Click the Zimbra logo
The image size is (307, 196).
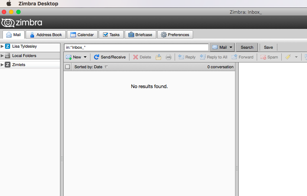coord(22,23)
